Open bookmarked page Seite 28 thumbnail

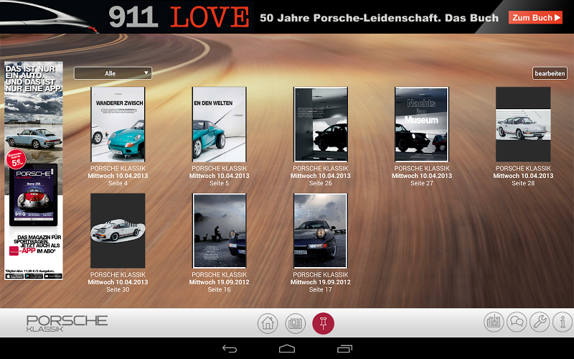(523, 124)
